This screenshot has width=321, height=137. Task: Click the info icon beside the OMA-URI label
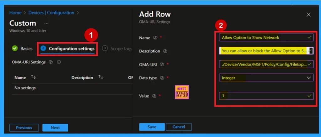point(162,64)
